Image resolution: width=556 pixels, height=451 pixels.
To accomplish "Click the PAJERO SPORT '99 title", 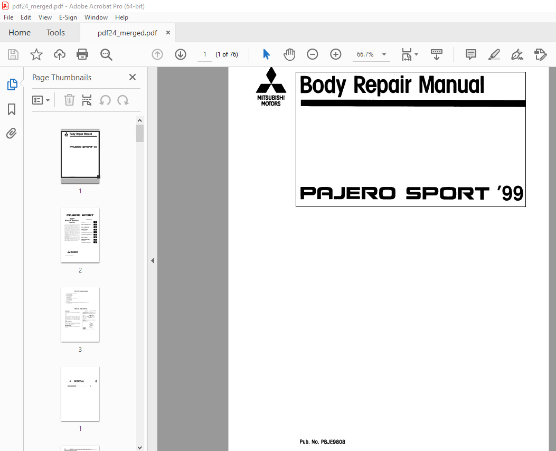I will tap(412, 194).
